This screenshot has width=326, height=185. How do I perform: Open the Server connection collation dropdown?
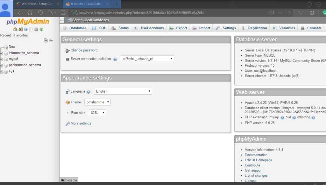pyautogui.click(x=147, y=59)
